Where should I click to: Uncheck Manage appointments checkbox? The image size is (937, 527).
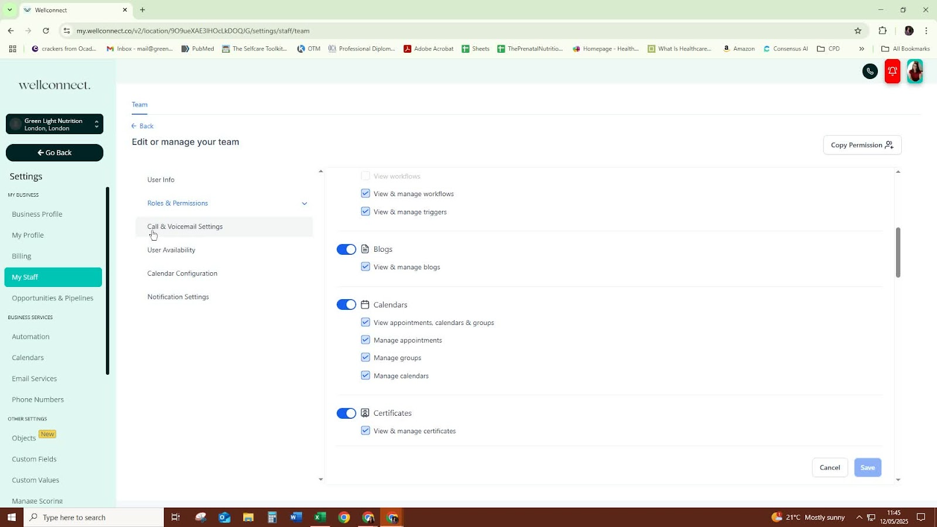[x=365, y=340]
